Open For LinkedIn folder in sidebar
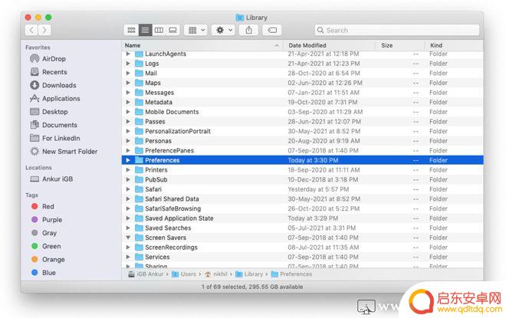This screenshot has width=506, height=318. pyautogui.click(x=55, y=138)
